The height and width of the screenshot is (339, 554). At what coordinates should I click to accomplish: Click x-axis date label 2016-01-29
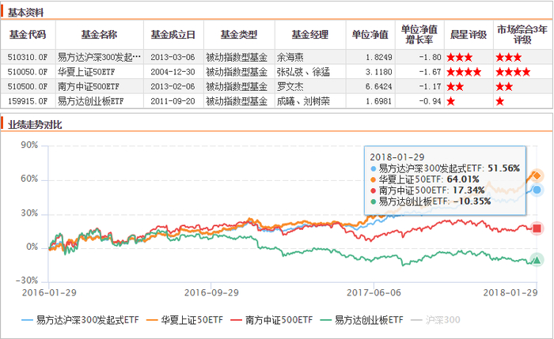pyautogui.click(x=49, y=292)
